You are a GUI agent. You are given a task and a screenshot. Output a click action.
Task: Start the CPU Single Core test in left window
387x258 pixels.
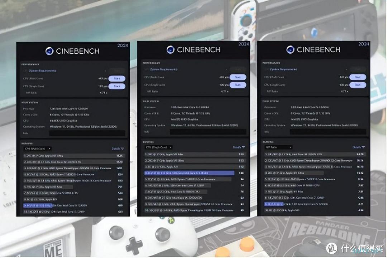[117, 86]
